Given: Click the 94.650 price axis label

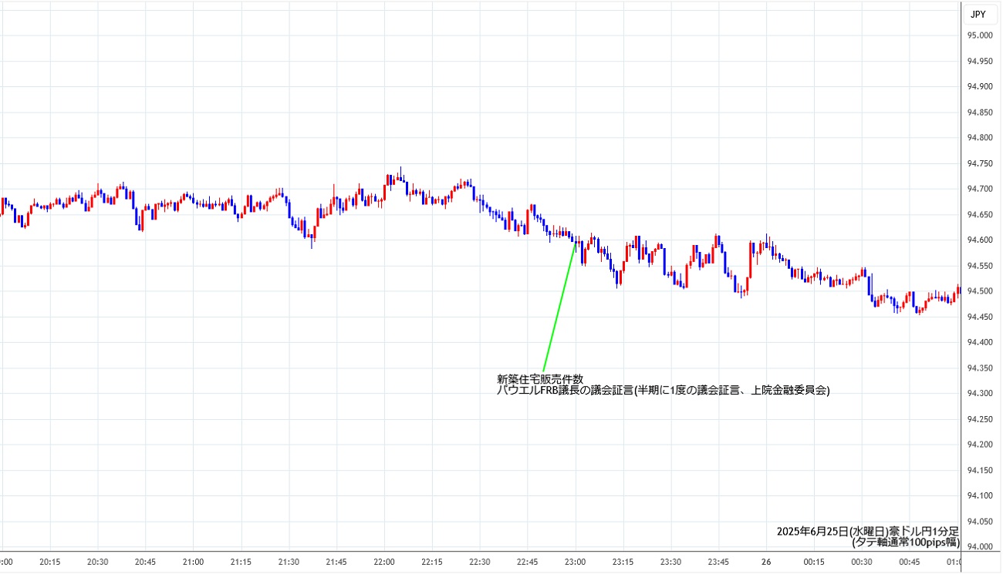Looking at the screenshot, I should (x=981, y=214).
